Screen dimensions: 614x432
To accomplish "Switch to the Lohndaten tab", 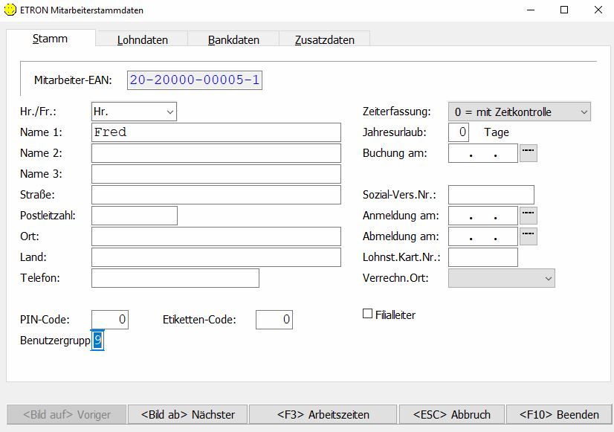I will [142, 40].
